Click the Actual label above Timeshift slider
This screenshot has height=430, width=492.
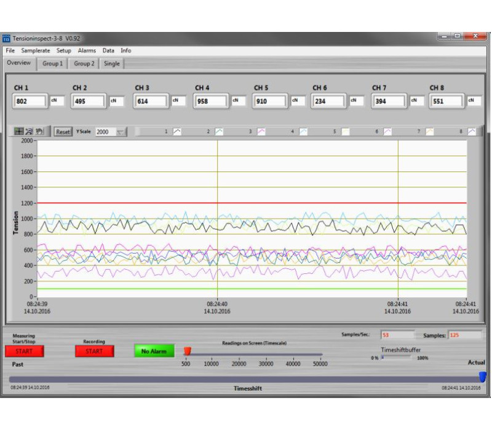click(476, 362)
